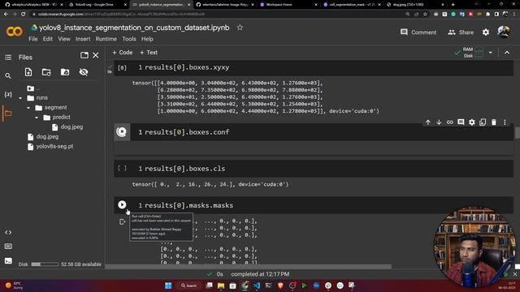
Task: Toggle hidden files visibility icon
Action: click(84, 72)
